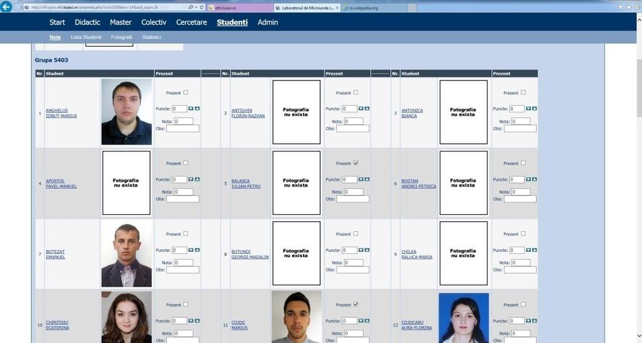Open the Start menu item
The image size is (642, 343).
coord(57,22)
